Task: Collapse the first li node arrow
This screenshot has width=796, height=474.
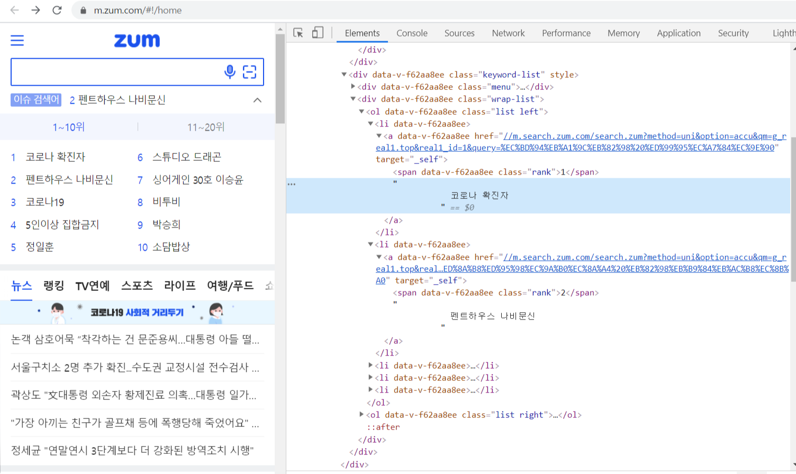Action: pos(370,124)
